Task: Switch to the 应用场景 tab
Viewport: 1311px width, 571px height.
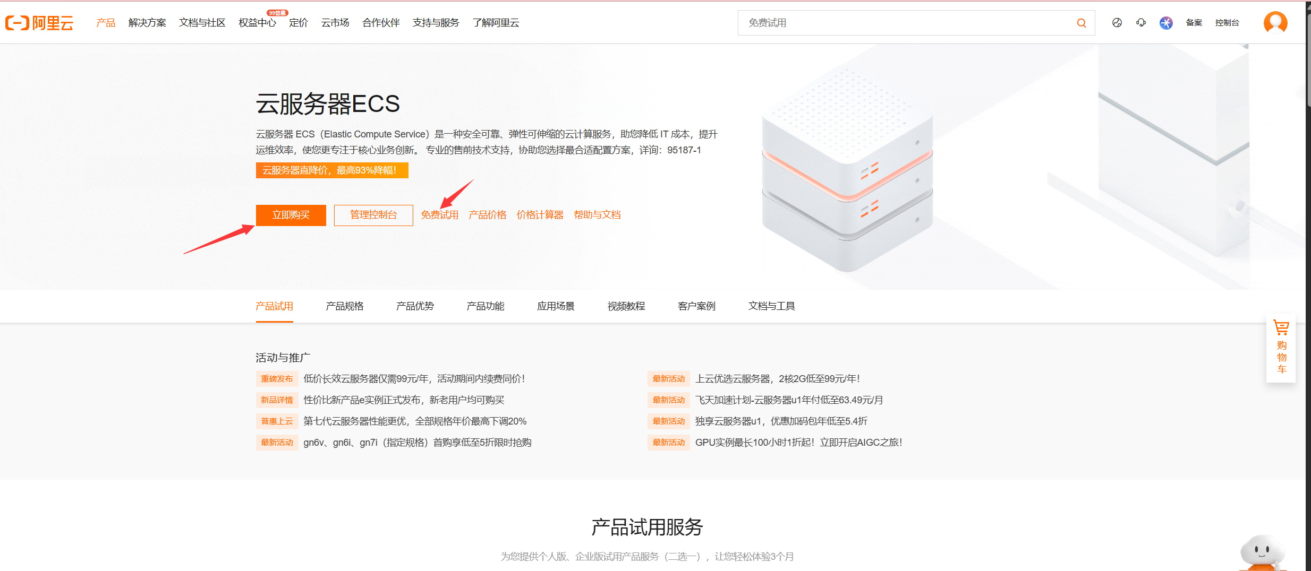Action: pos(556,306)
